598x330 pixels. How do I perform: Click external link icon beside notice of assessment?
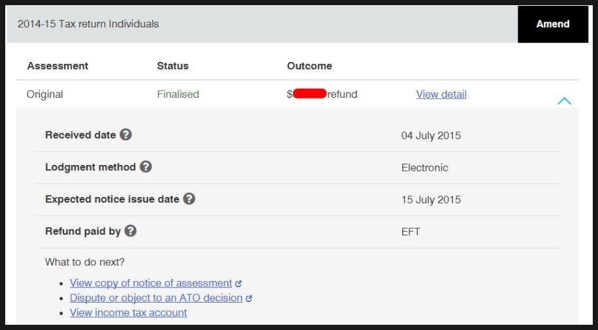click(x=238, y=284)
